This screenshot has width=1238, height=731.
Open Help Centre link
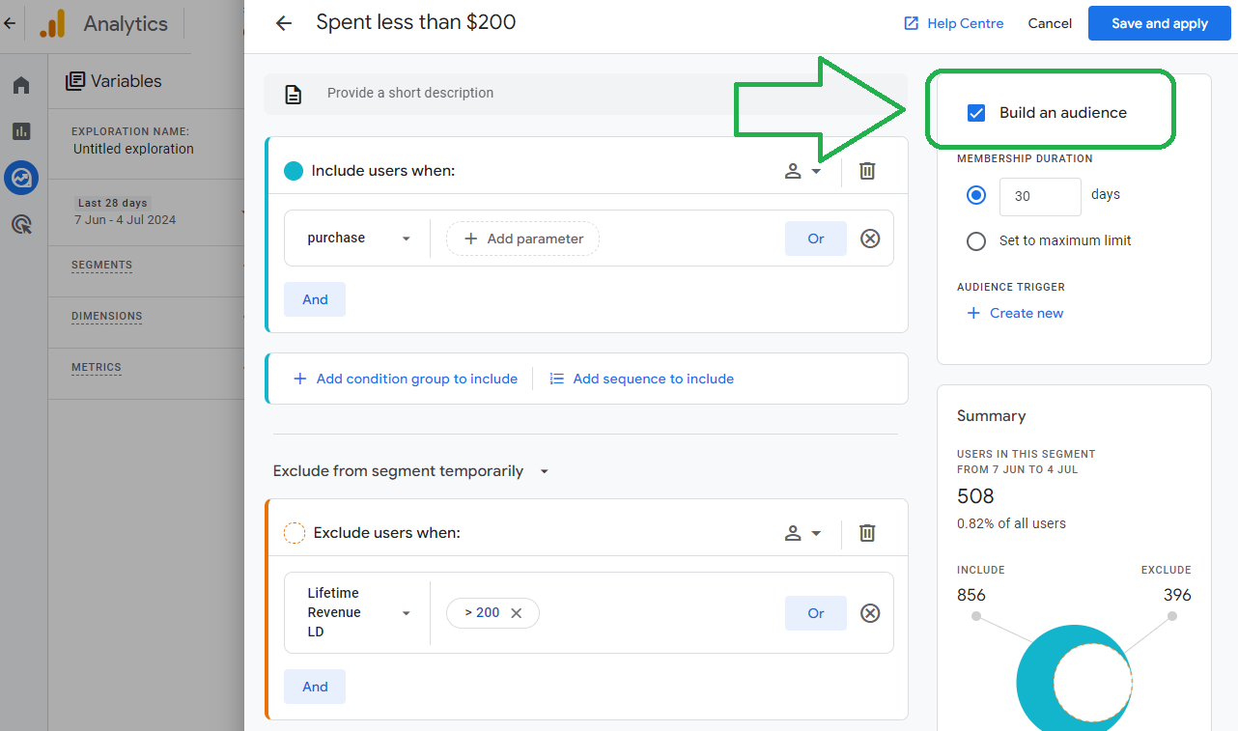[x=953, y=23]
